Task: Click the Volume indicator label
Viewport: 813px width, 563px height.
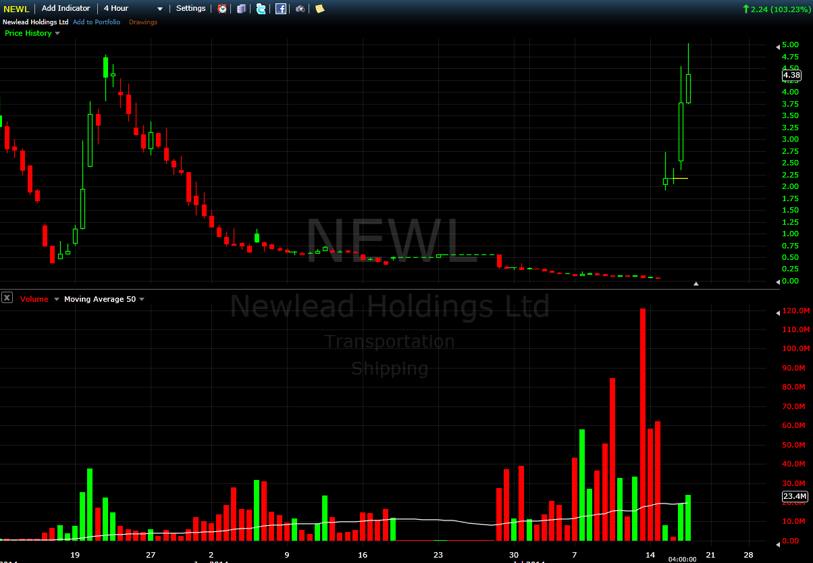Action: pos(34,299)
